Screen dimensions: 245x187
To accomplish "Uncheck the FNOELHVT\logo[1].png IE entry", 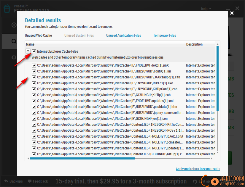I will tap(34, 65).
